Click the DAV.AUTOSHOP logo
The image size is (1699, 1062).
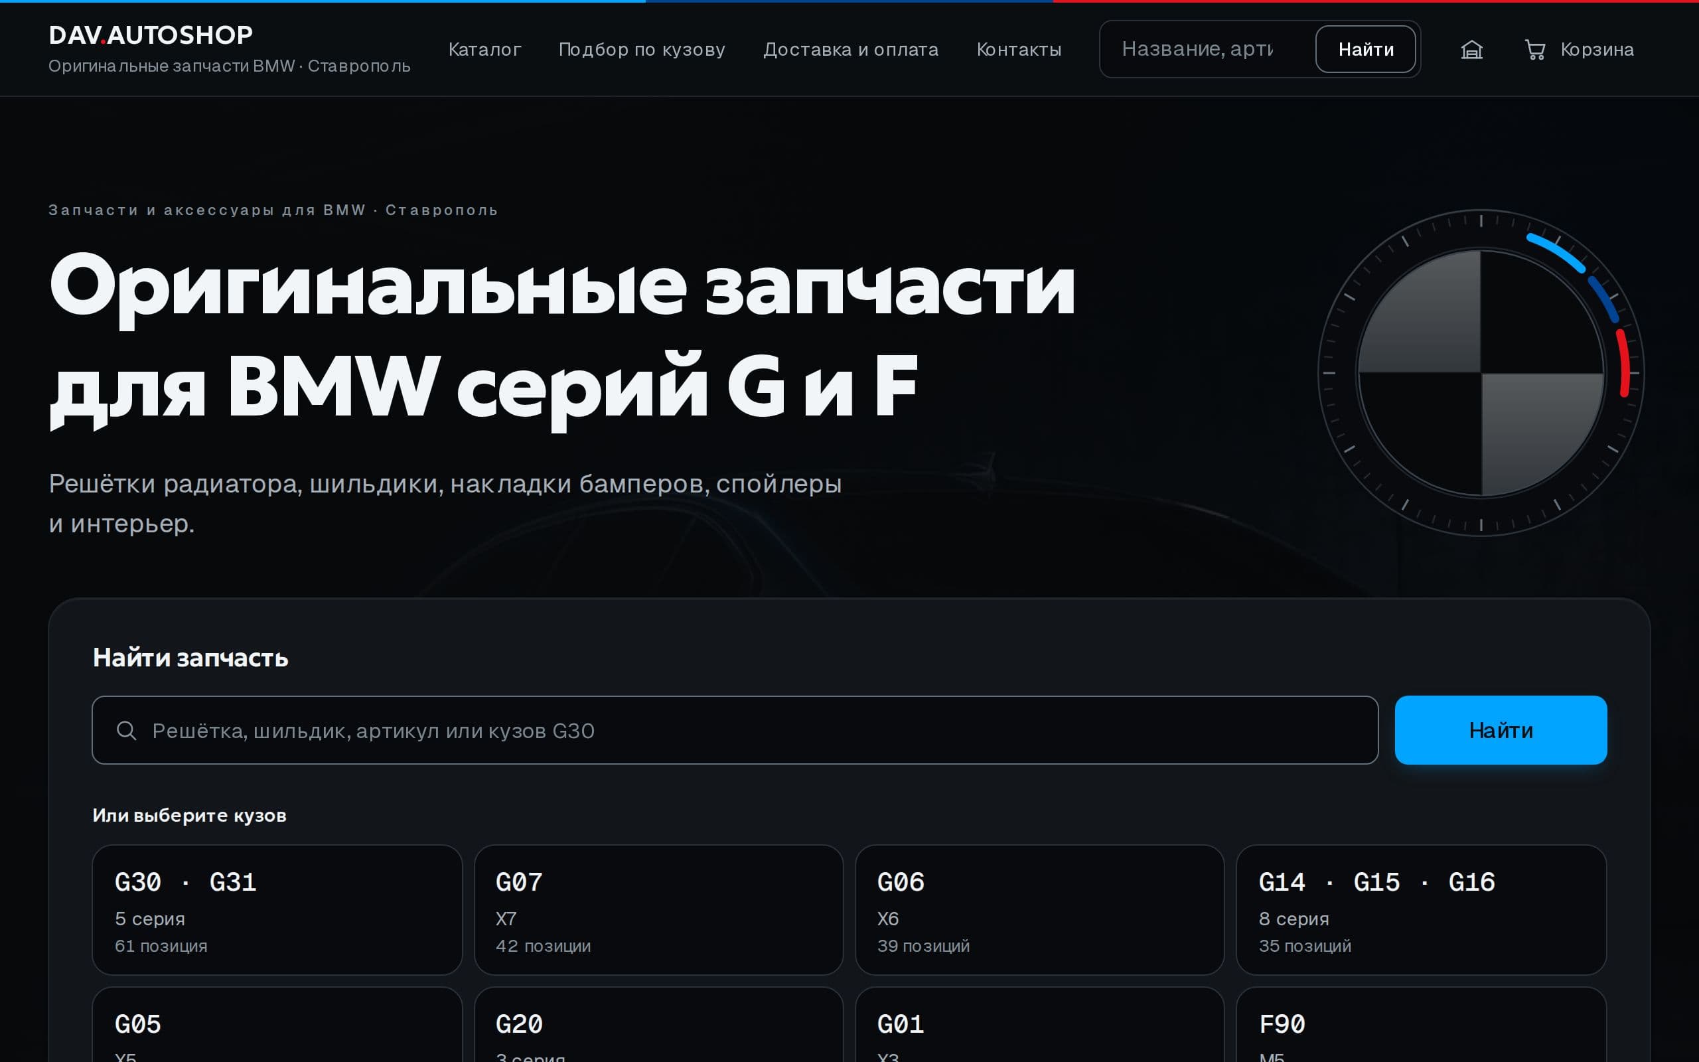[x=151, y=35]
